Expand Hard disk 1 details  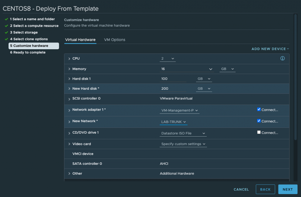[69, 79]
